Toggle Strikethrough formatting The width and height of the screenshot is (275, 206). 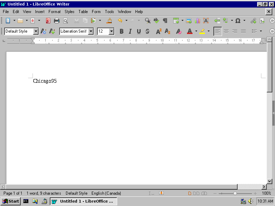click(147, 31)
